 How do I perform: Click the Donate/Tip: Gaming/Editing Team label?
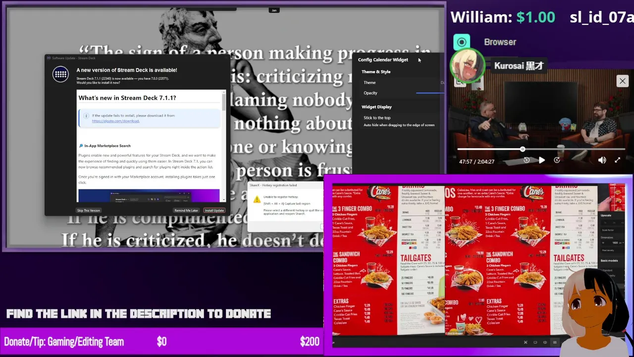[64, 342]
